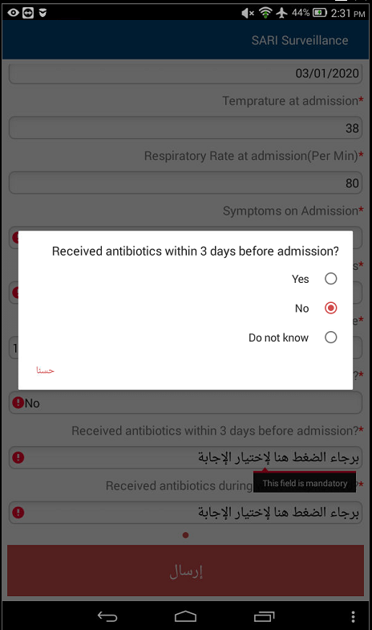The width and height of the screenshot is (372, 630).
Task: Tap the eye icon in status bar
Action: pyautogui.click(x=13, y=13)
